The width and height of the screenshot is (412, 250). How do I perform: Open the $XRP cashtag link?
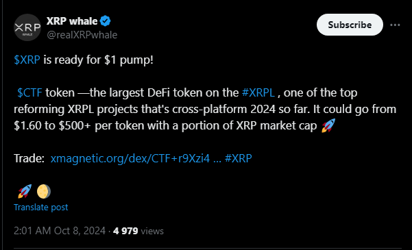click(27, 60)
